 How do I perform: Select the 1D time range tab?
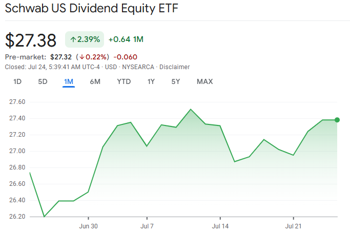[x=17, y=81]
